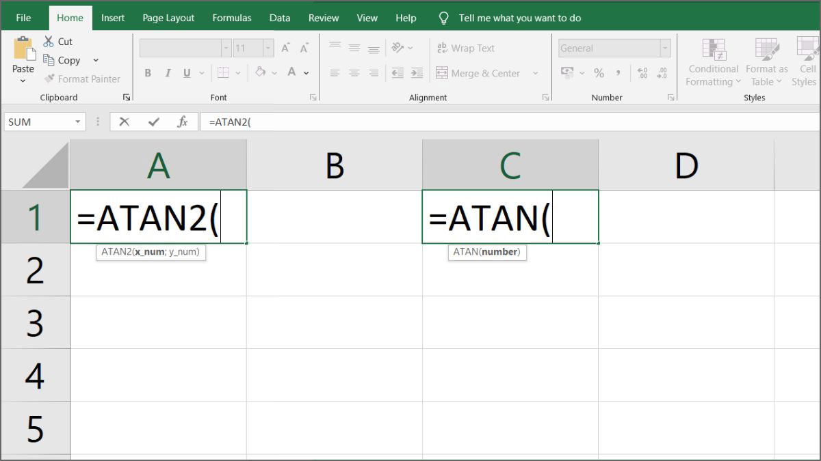Image resolution: width=821 pixels, height=461 pixels.
Task: Toggle Italic formatting
Action: pos(168,73)
